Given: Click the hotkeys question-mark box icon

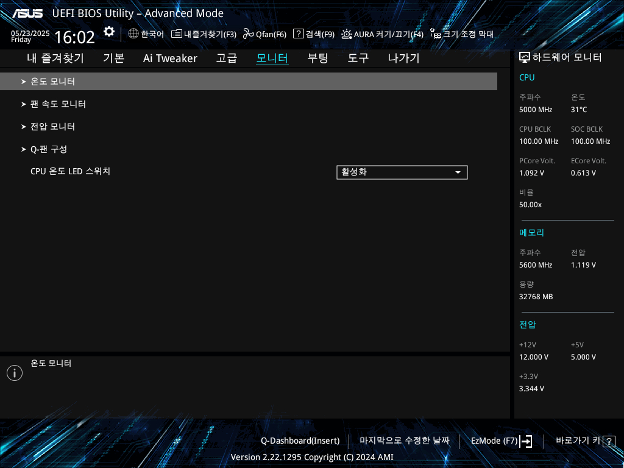Looking at the screenshot, I should click(609, 441).
